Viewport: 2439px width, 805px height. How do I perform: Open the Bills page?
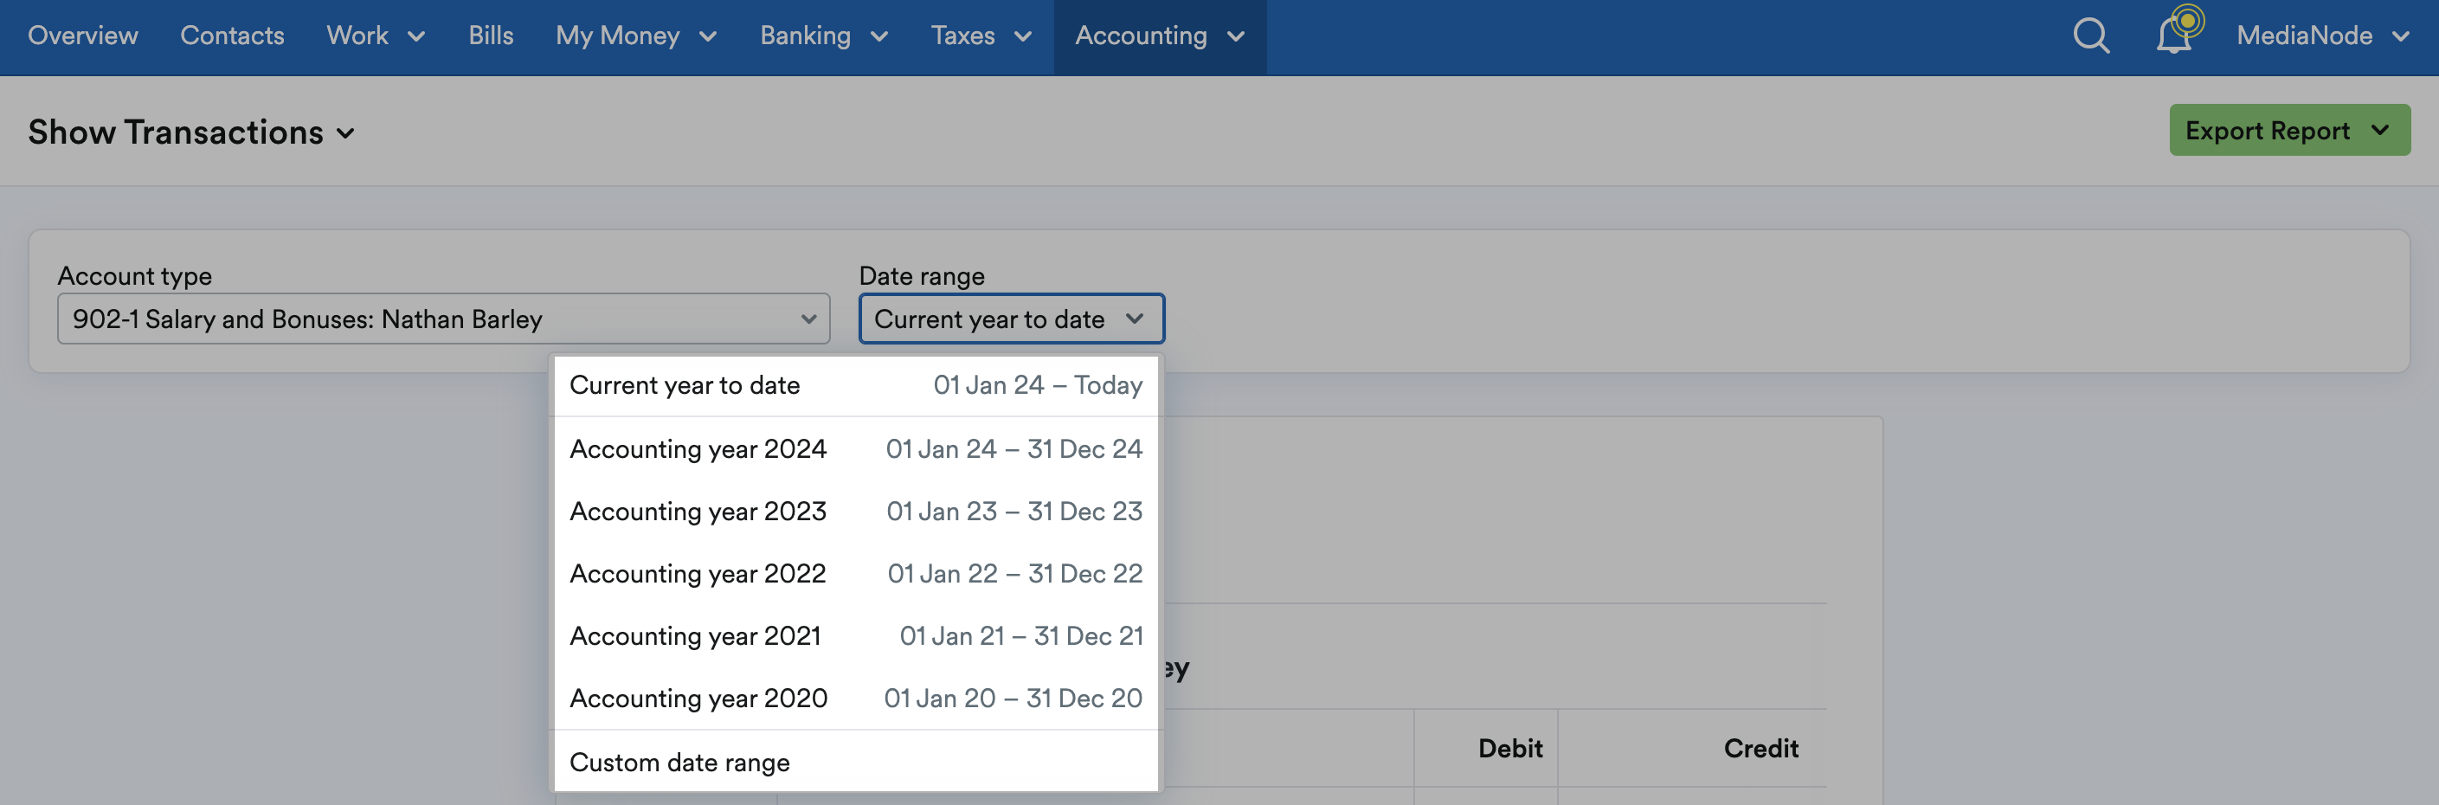click(x=491, y=36)
